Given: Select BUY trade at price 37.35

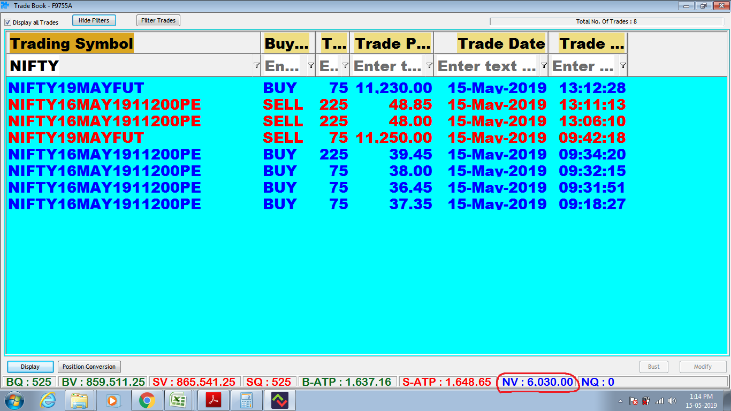Looking at the screenshot, I should [x=317, y=204].
